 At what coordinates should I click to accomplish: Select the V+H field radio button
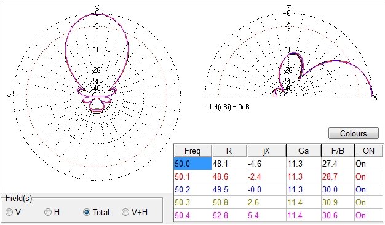click(x=125, y=212)
